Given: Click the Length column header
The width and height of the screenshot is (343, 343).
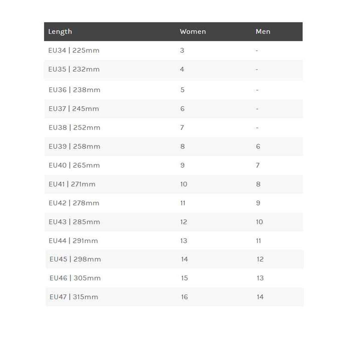Looking at the screenshot, I should click(x=60, y=31).
